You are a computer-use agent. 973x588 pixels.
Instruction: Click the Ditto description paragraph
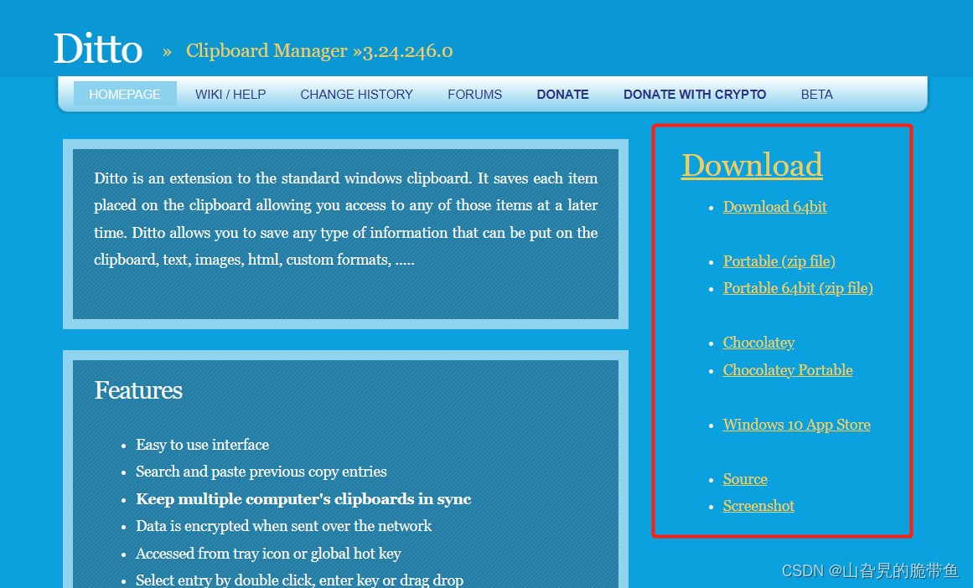point(345,219)
